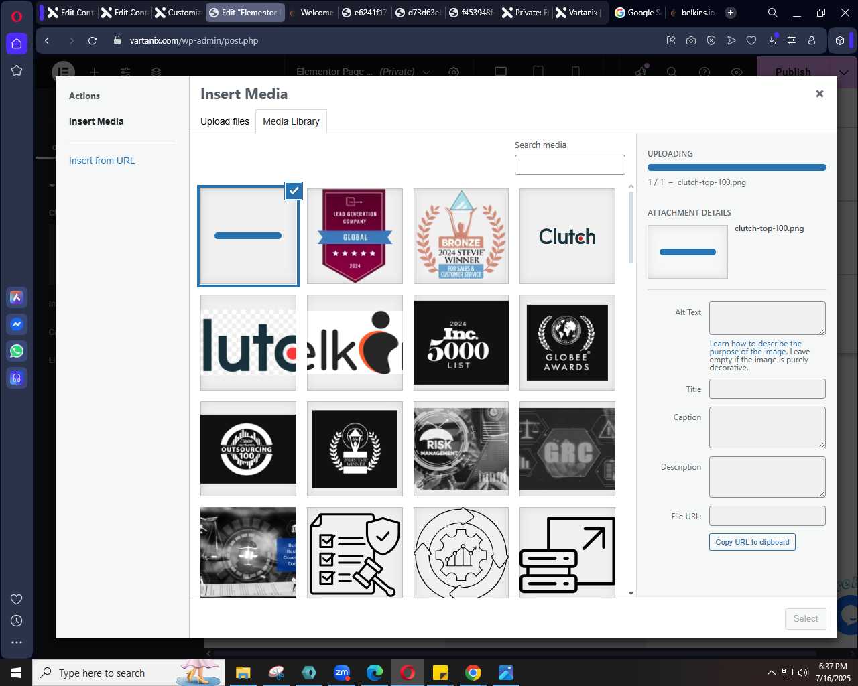Select Insert Media in Actions sidebar
This screenshot has height=686, width=858.
coord(96,121)
